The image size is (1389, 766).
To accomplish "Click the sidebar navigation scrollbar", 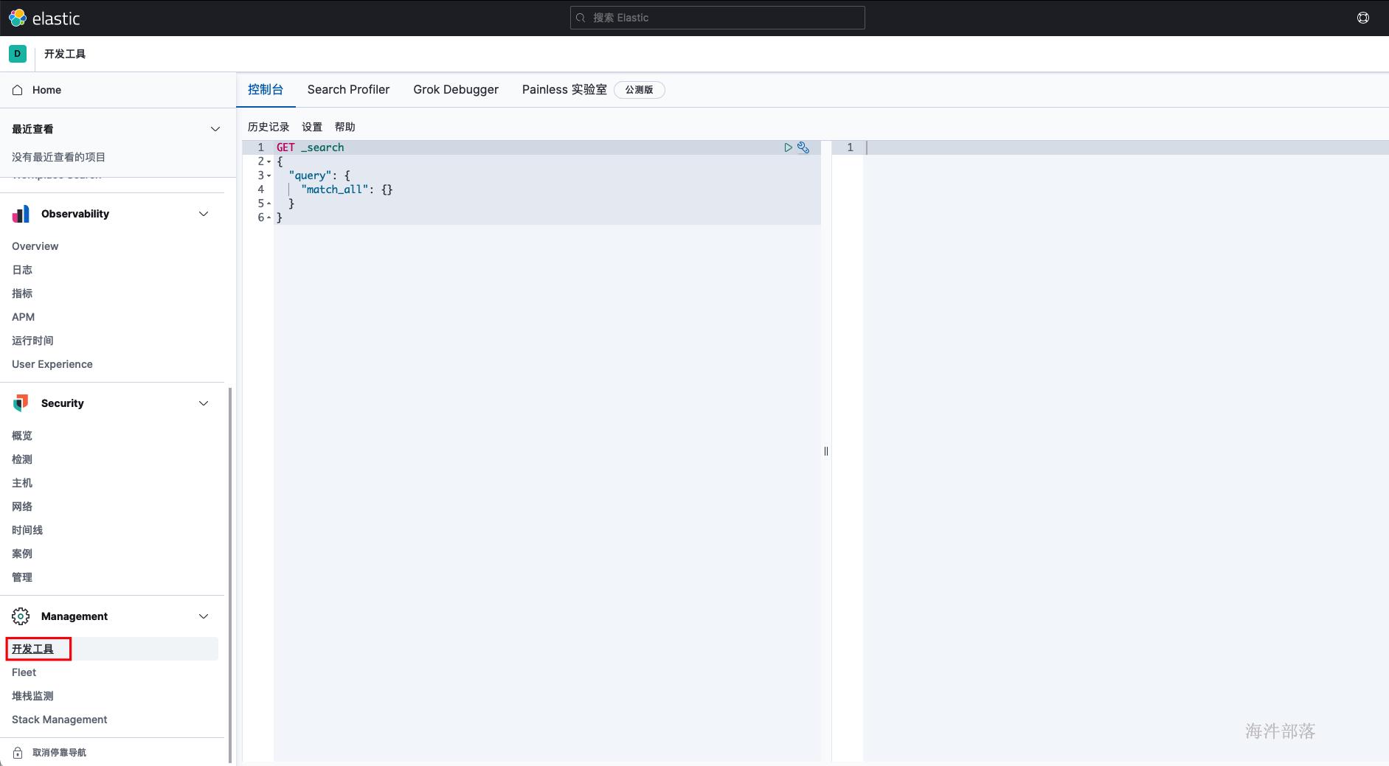I will coord(230,575).
